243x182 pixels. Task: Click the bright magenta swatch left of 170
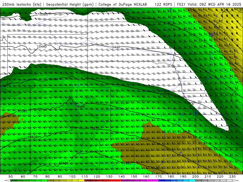point(156,180)
